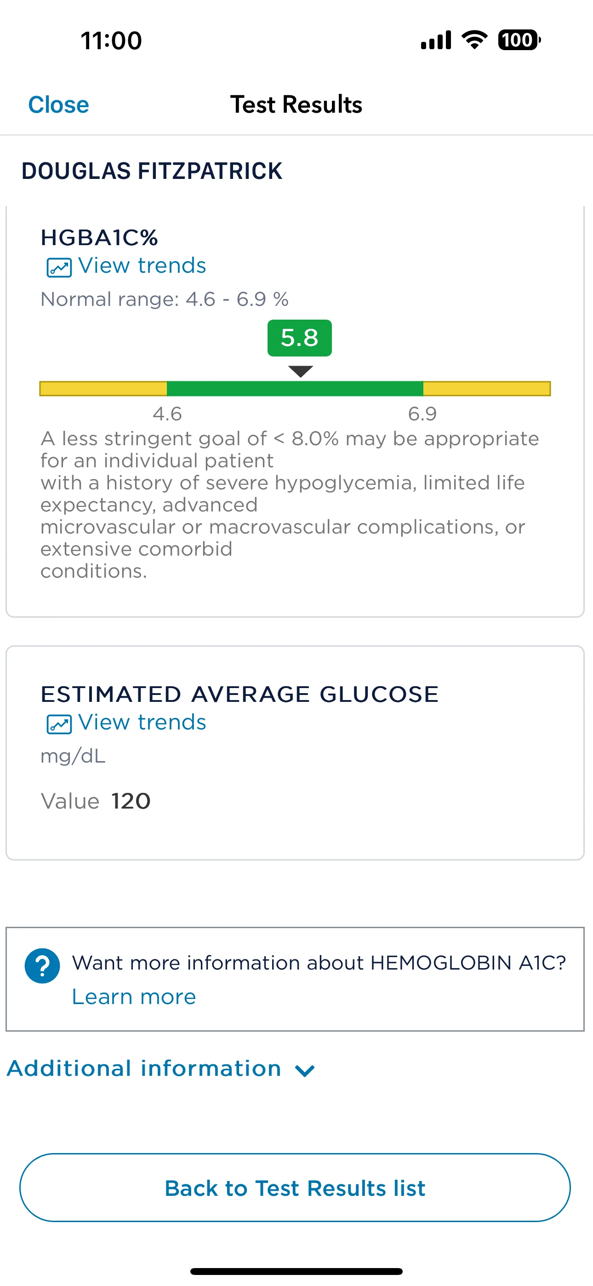Screen dimensions: 593x1286
Task: Tap the right yellow high-range segment of the bar
Action: tap(487, 388)
